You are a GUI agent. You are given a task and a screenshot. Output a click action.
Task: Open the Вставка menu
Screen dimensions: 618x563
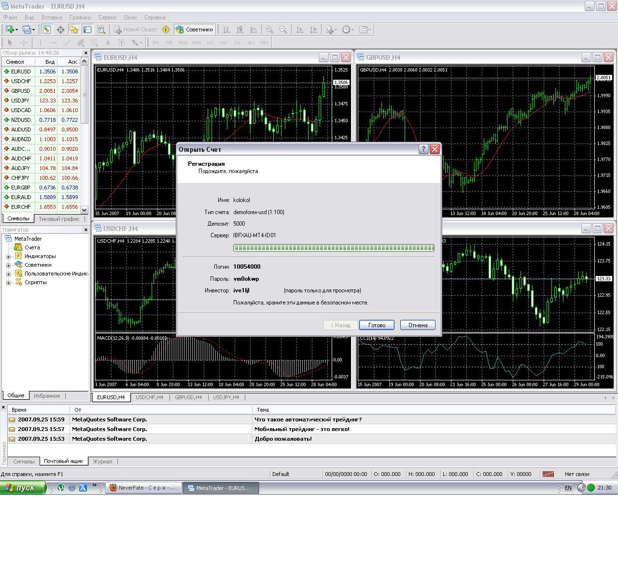52,17
